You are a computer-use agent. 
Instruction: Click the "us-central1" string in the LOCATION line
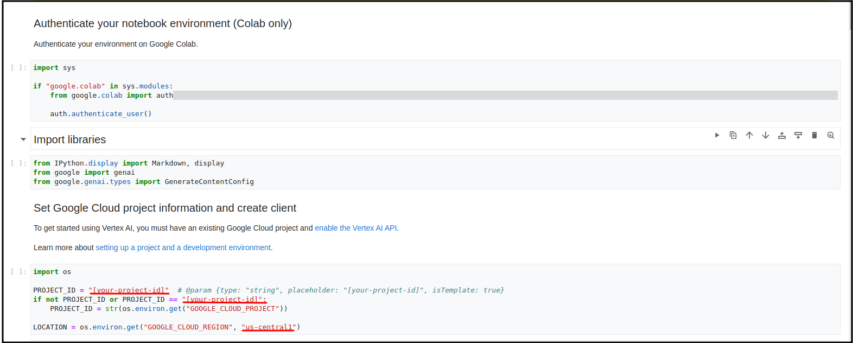269,327
